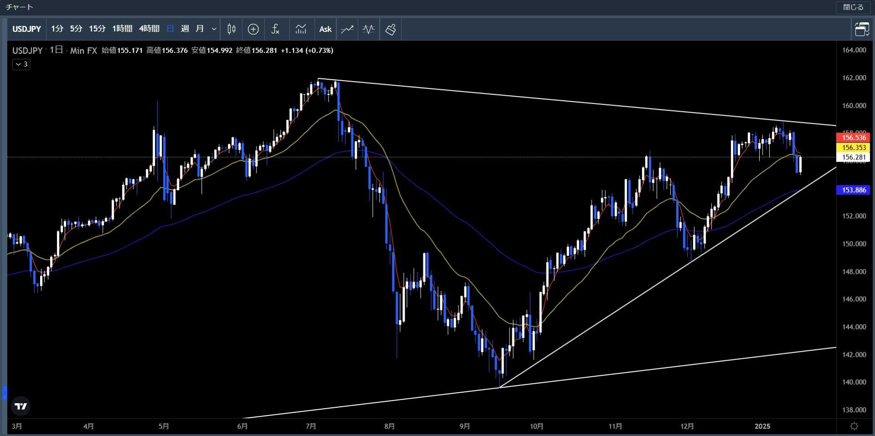Click the current price 156.281 label
Image resolution: width=875 pixels, height=436 pixels.
click(854, 157)
